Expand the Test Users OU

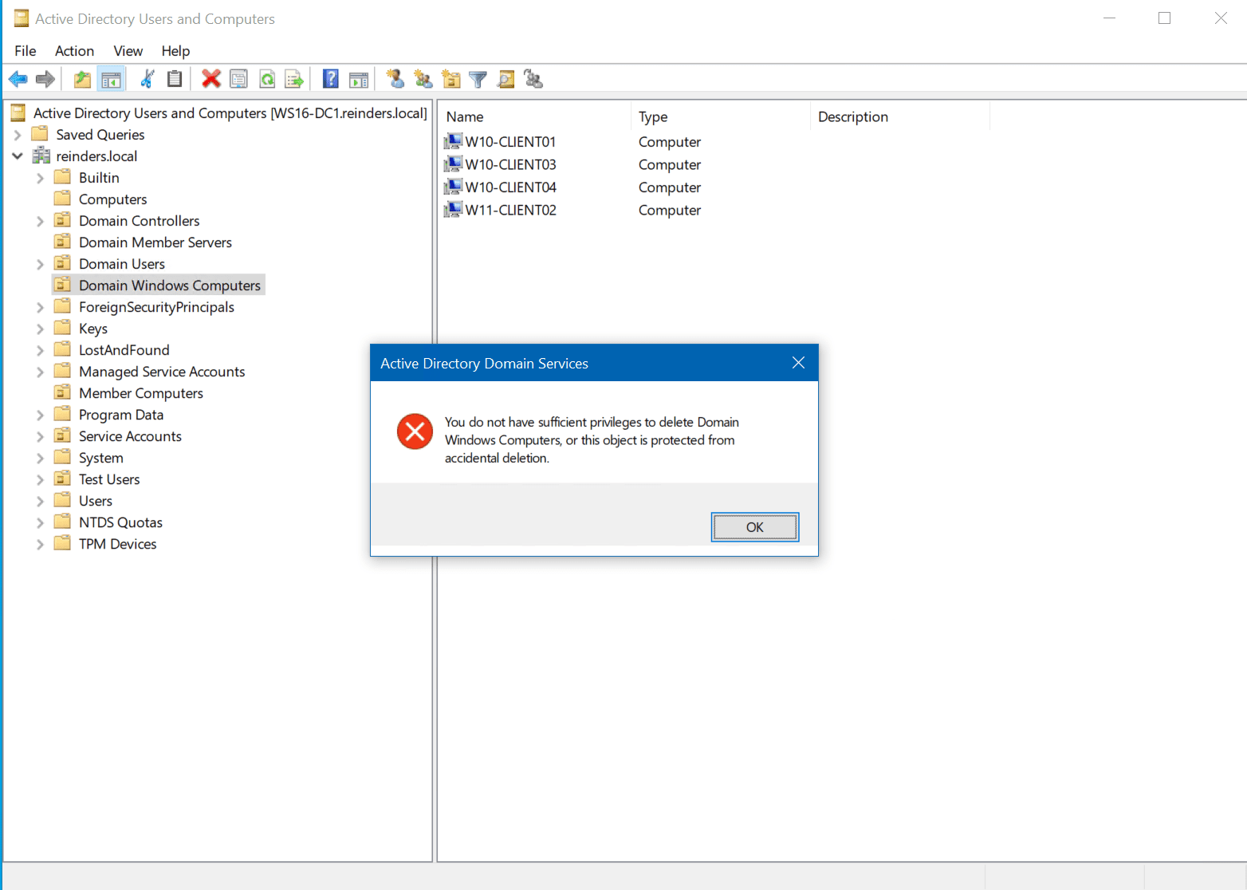(x=40, y=479)
